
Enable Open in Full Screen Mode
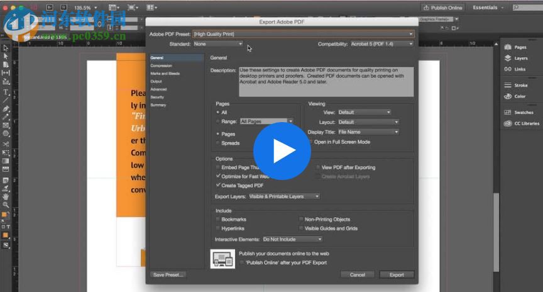310,142
